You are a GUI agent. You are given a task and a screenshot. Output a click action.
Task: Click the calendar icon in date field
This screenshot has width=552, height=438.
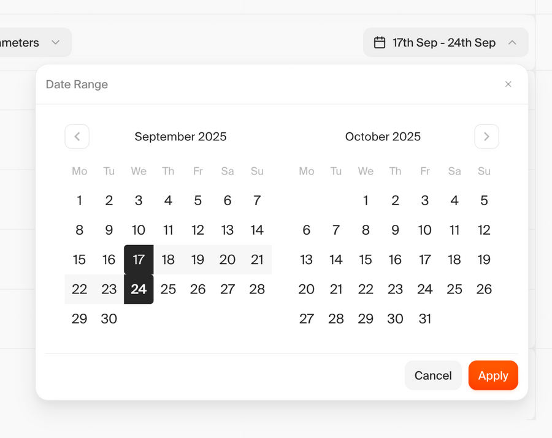[380, 43]
